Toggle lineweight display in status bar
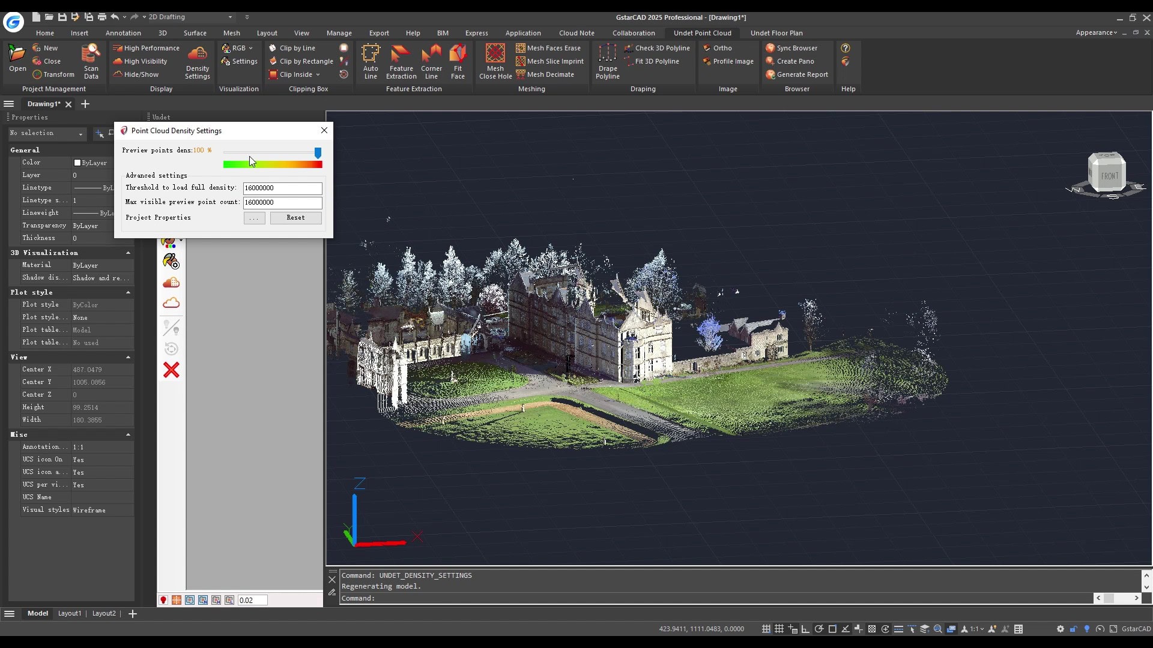Image resolution: width=1153 pixels, height=648 pixels. [x=898, y=629]
